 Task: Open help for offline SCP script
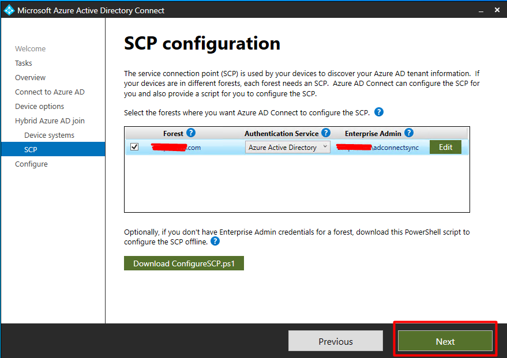(215, 241)
